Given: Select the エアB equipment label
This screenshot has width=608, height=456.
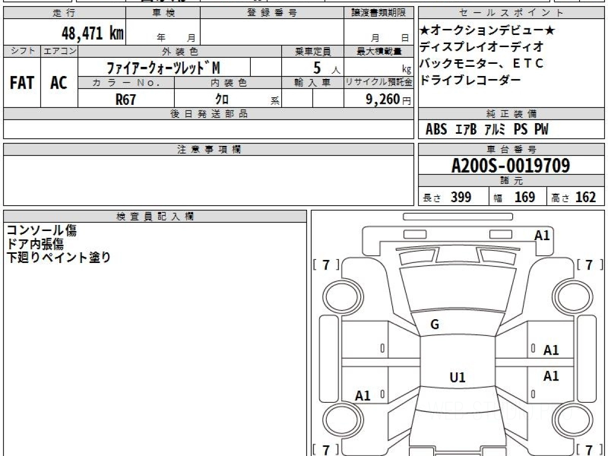Looking at the screenshot, I should (466, 130).
